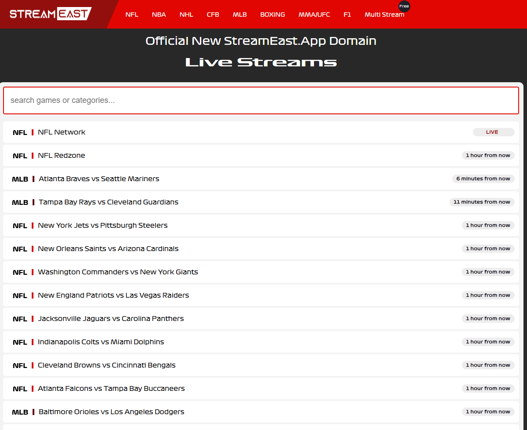Viewport: 527px width, 430px height.
Task: Click the Official New StreamEast.App Domain heading
Action: 261,41
